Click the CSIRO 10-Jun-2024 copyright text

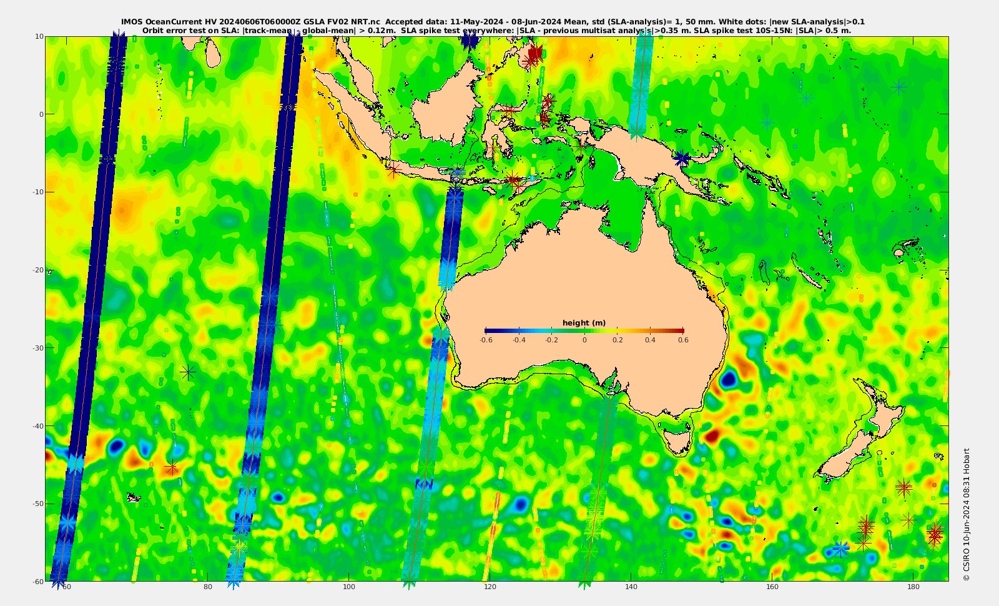[x=967, y=515]
